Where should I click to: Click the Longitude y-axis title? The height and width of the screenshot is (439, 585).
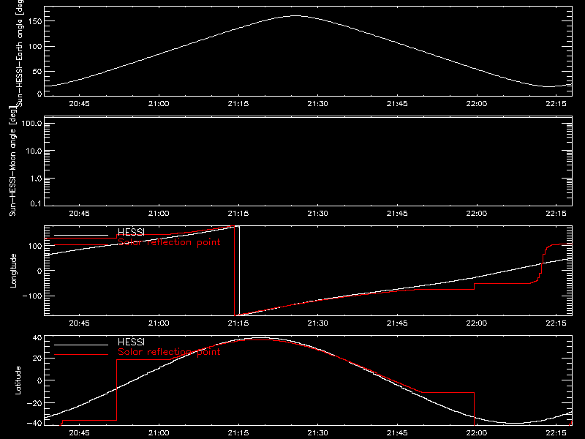point(13,271)
